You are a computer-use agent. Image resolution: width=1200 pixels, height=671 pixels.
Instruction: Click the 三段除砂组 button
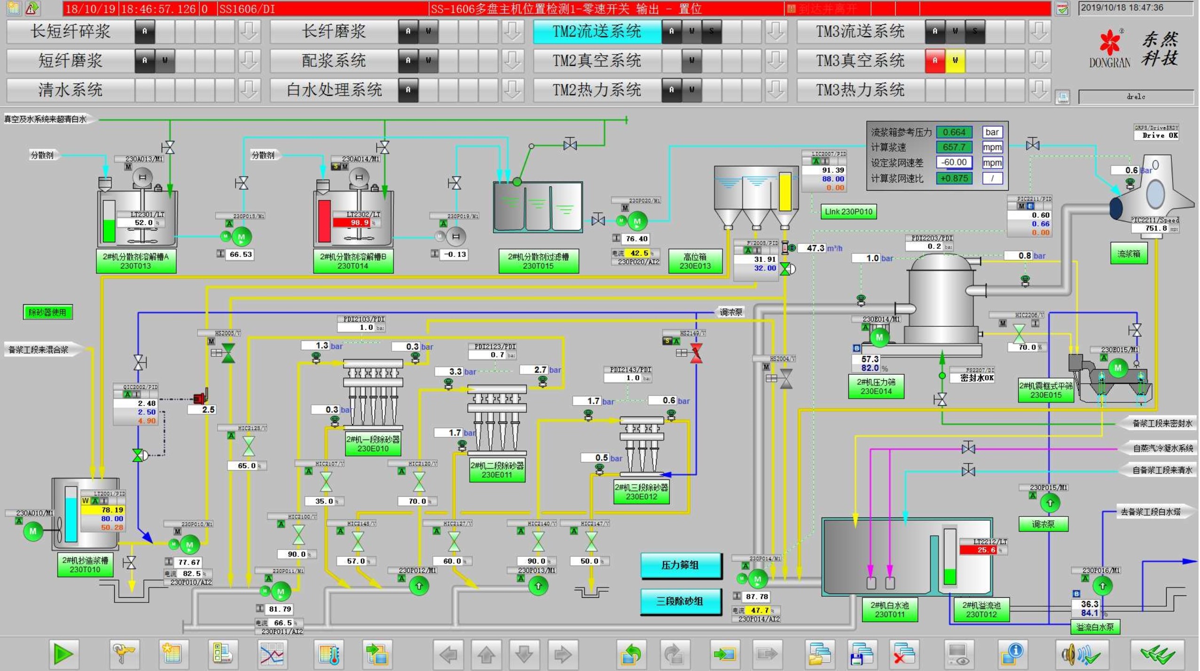coord(680,601)
